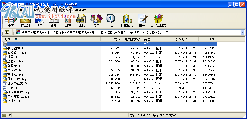Open the 帮助(H) menu
Image resolution: width=247 pixels, height=119 pixels.
(x=80, y=10)
